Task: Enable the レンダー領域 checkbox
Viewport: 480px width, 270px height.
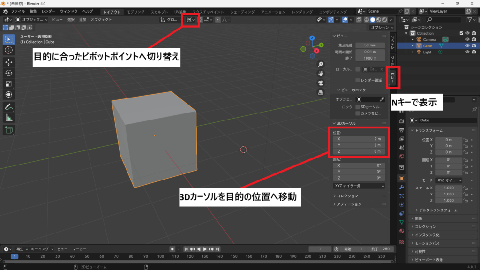Action: [x=357, y=80]
